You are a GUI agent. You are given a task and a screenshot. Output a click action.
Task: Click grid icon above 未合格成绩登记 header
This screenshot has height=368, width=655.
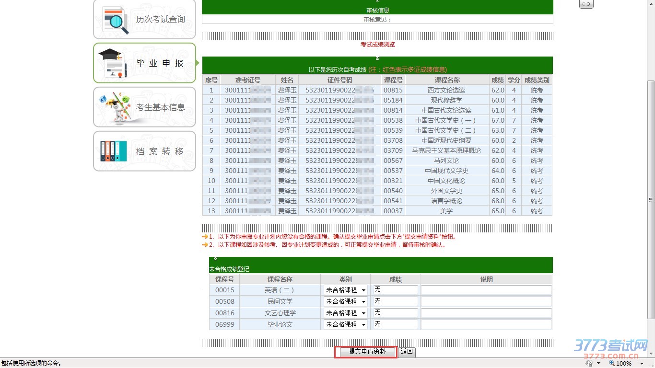(x=215, y=259)
